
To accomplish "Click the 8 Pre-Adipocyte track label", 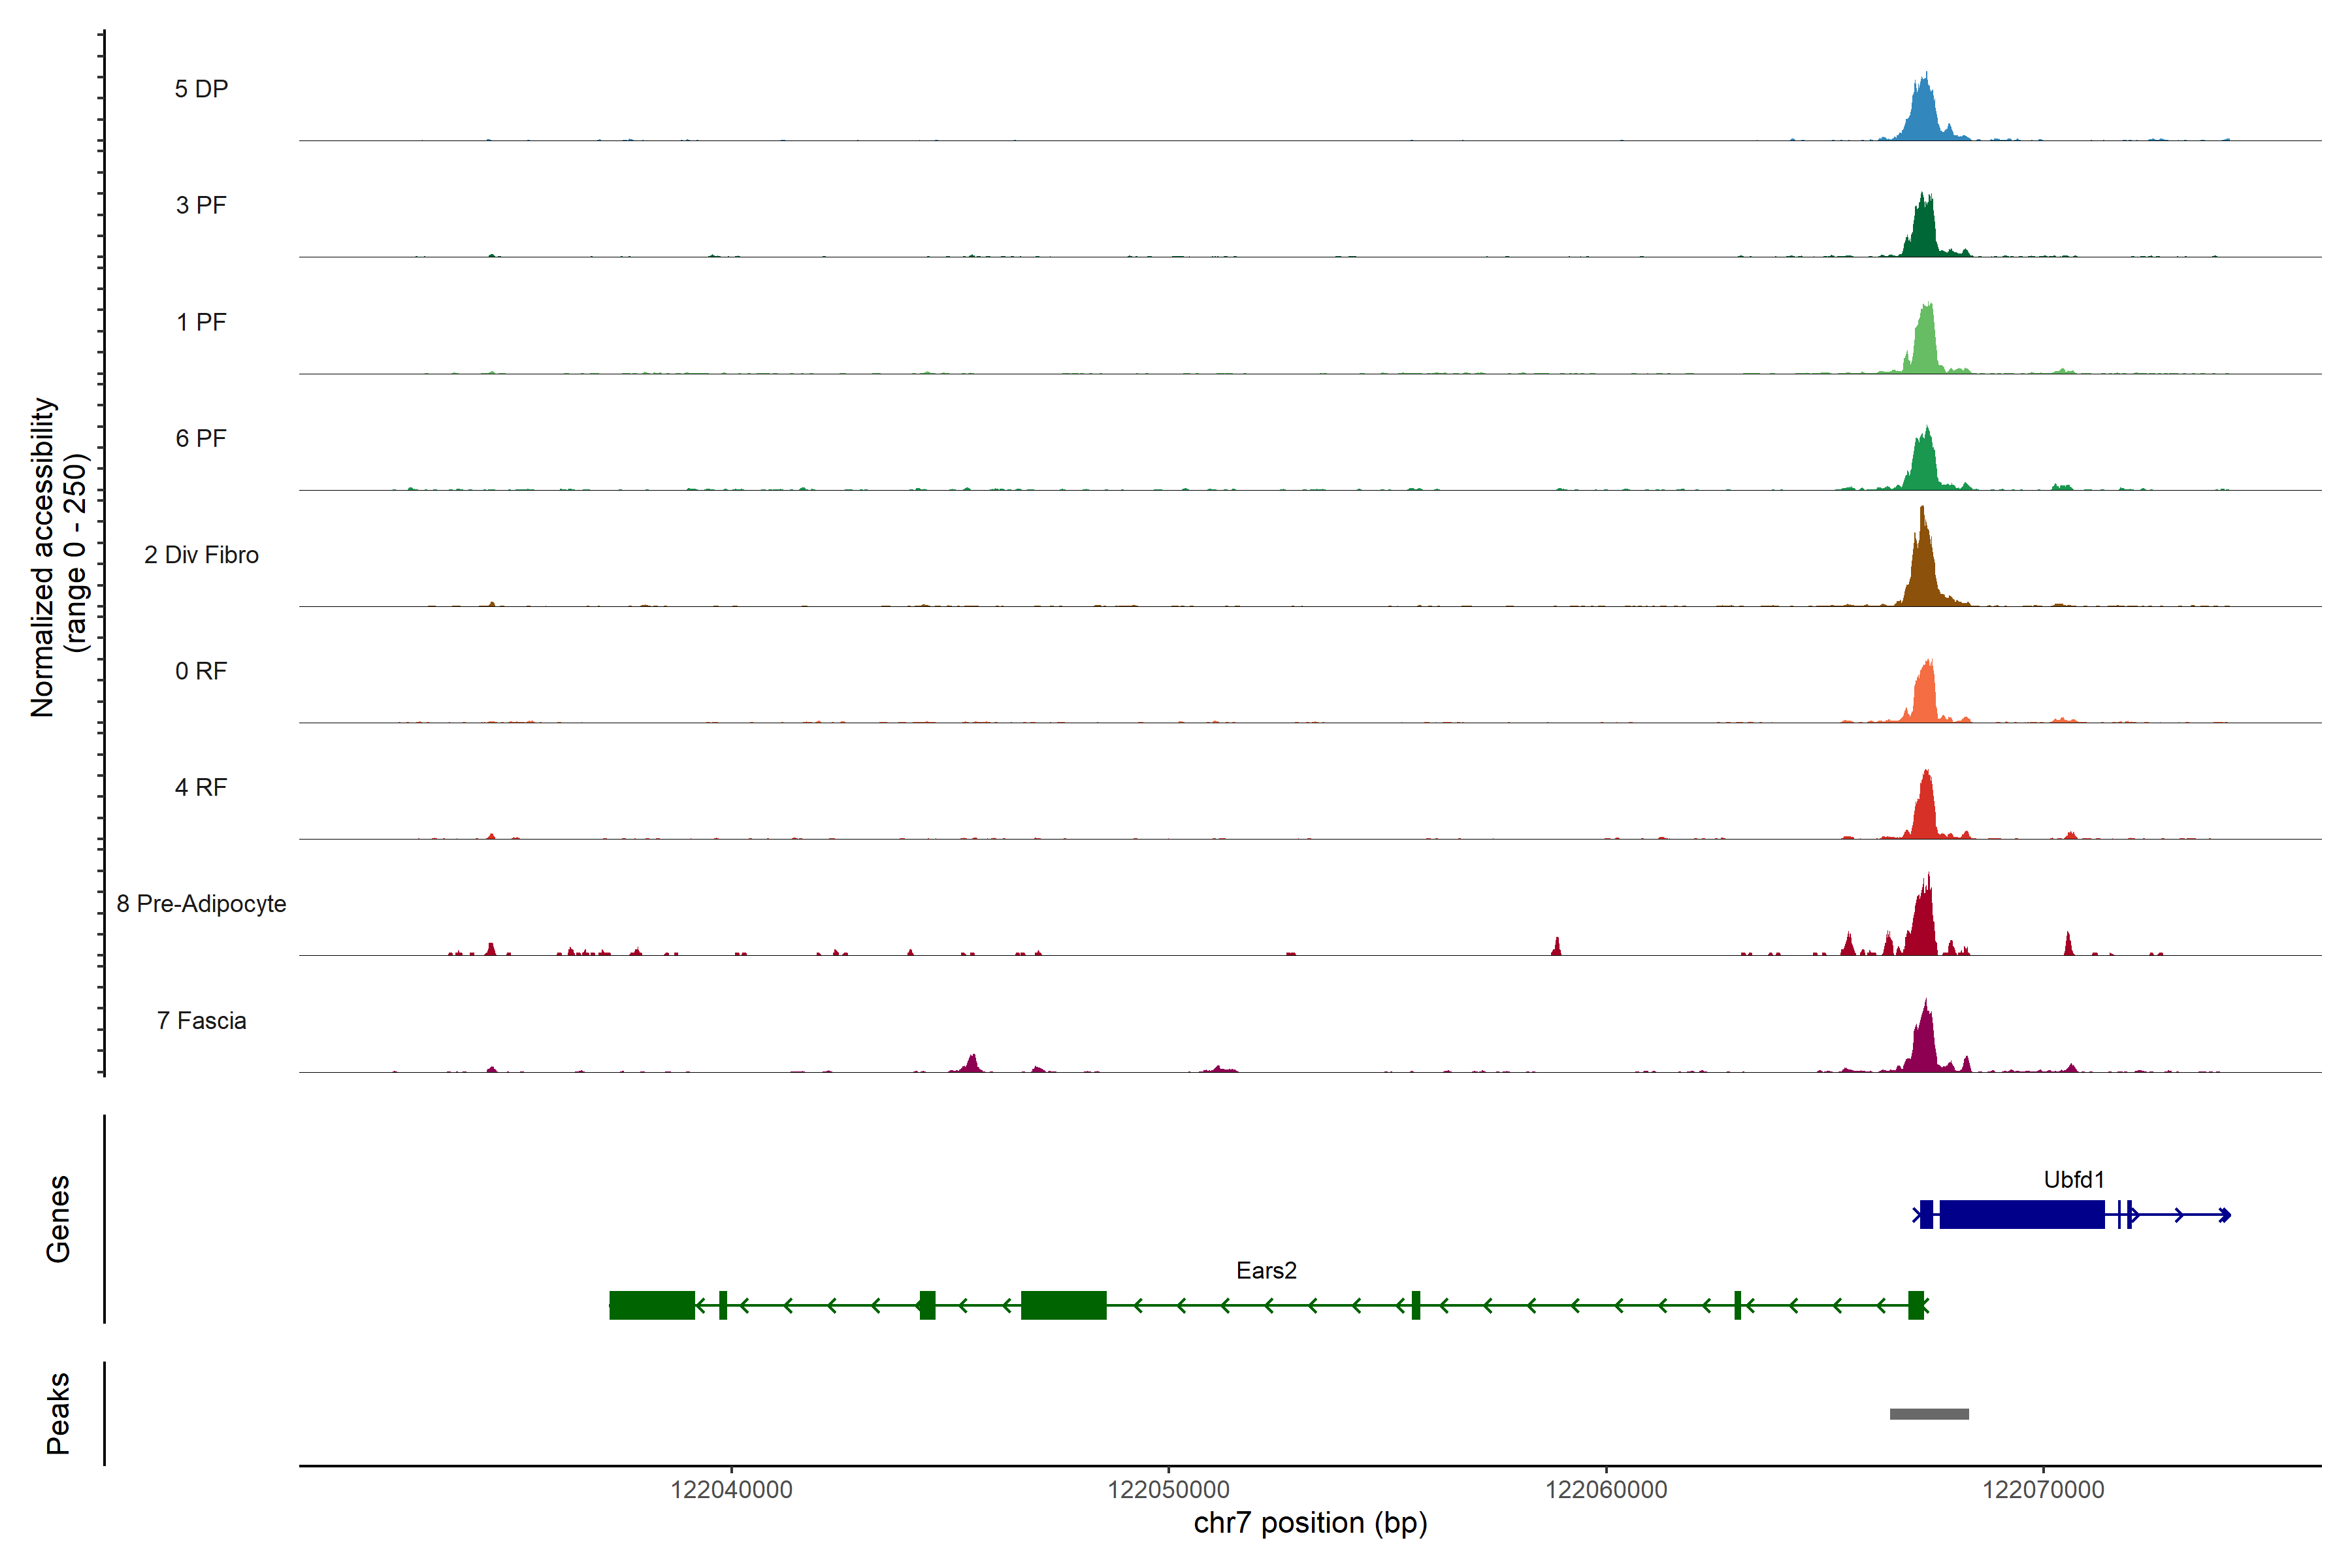I will (201, 904).
